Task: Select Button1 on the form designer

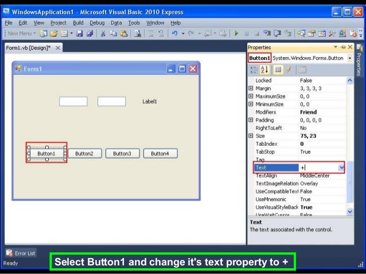Action: (x=46, y=154)
